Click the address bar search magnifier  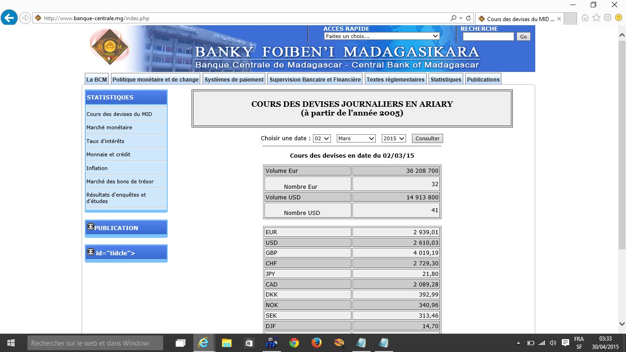(x=453, y=18)
